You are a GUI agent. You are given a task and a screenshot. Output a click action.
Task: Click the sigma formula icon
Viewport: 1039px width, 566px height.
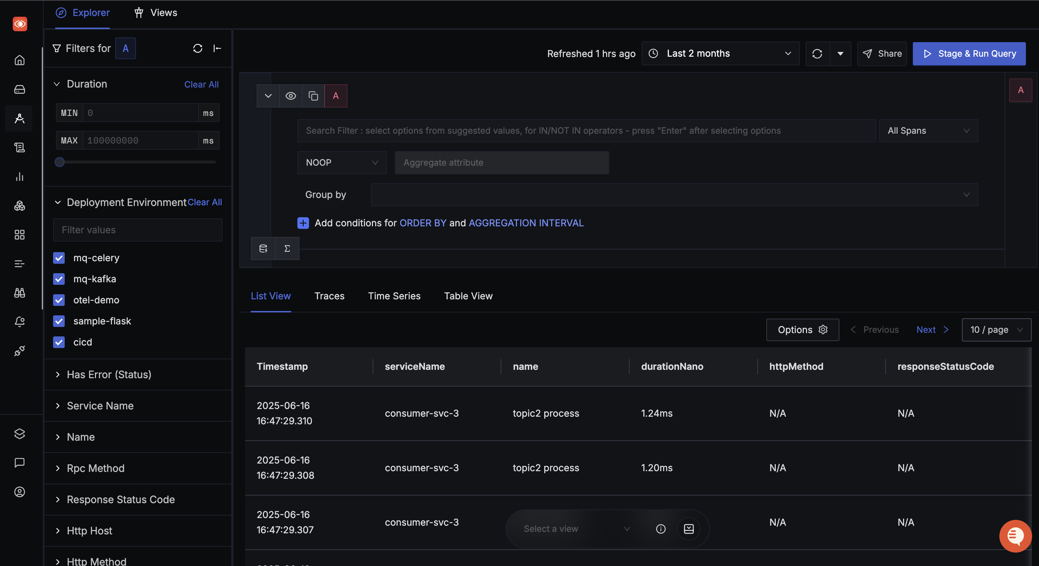coord(287,248)
